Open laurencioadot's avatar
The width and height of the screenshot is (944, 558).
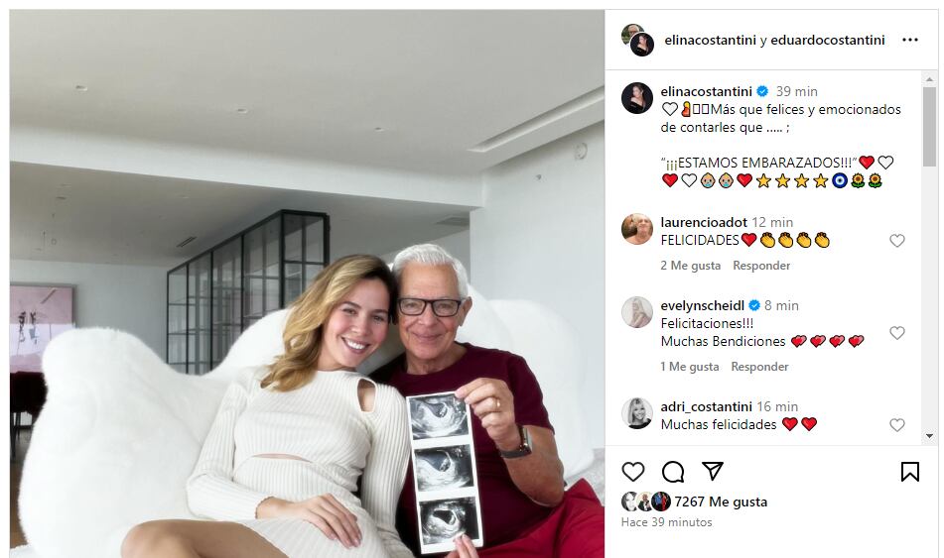pyautogui.click(x=637, y=229)
